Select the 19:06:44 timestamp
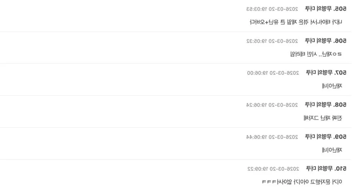The image size is (352, 191). (x=272, y=137)
